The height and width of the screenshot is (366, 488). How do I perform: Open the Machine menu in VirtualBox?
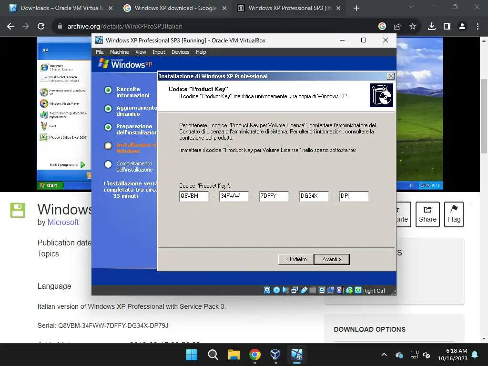[119, 52]
